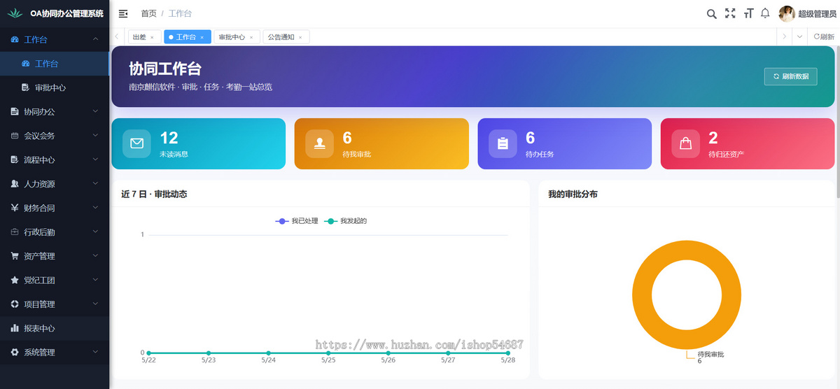Click the 系统管理 gear icon
840x389 pixels.
tap(15, 352)
